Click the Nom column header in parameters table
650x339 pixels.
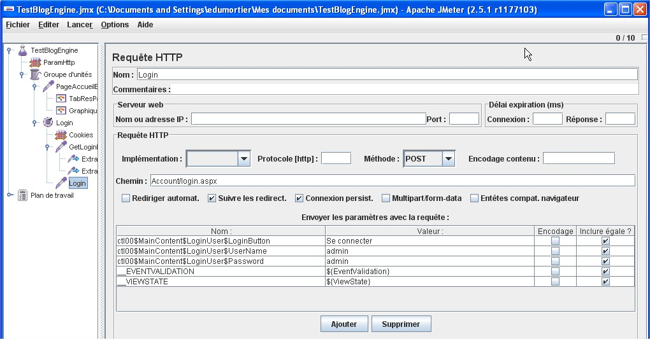tap(221, 231)
